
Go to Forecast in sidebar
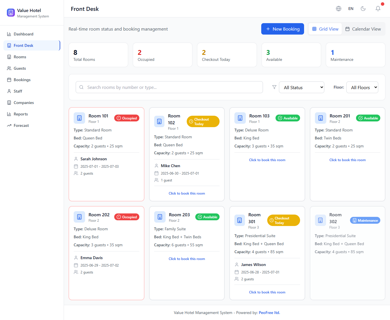coord(21,125)
